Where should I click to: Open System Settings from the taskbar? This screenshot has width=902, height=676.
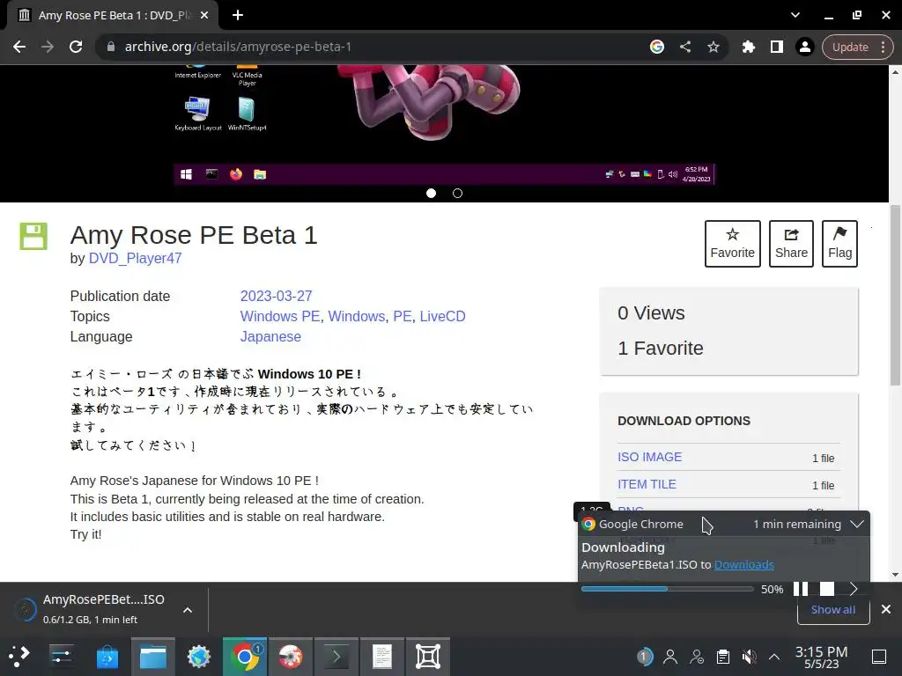(x=61, y=656)
